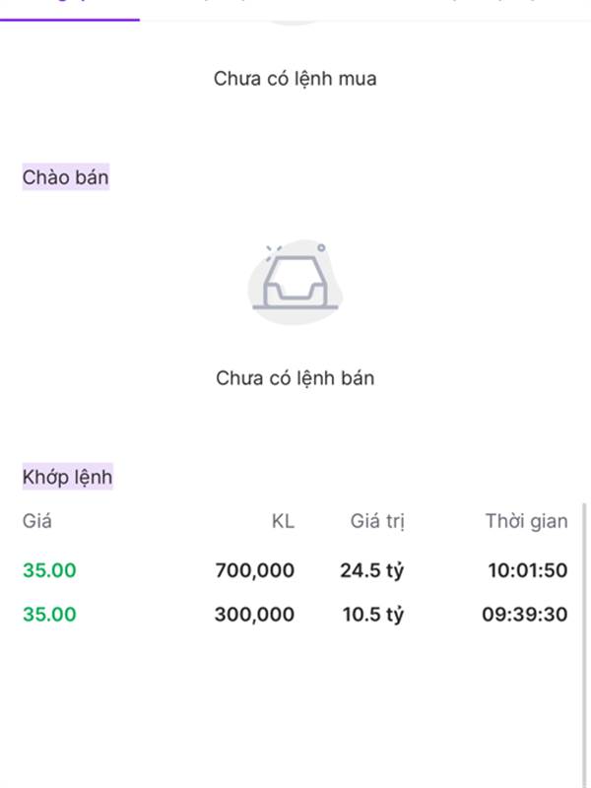The height and width of the screenshot is (788, 591).
Task: Select the 35.00 price at 10:01:50
Action: point(49,570)
